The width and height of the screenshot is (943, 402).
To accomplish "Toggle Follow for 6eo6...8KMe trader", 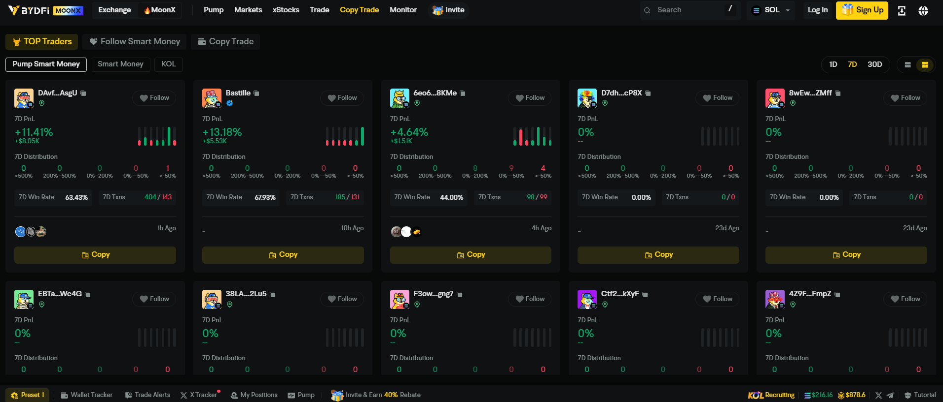I will pos(530,98).
